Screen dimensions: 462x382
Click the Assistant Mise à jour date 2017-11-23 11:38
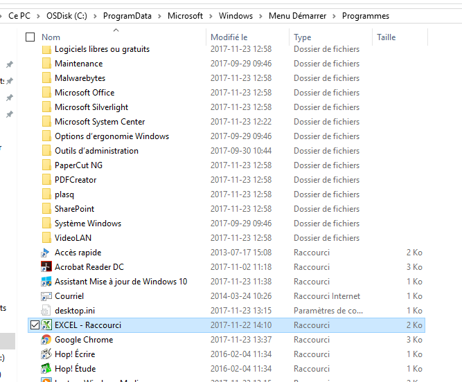(x=241, y=282)
